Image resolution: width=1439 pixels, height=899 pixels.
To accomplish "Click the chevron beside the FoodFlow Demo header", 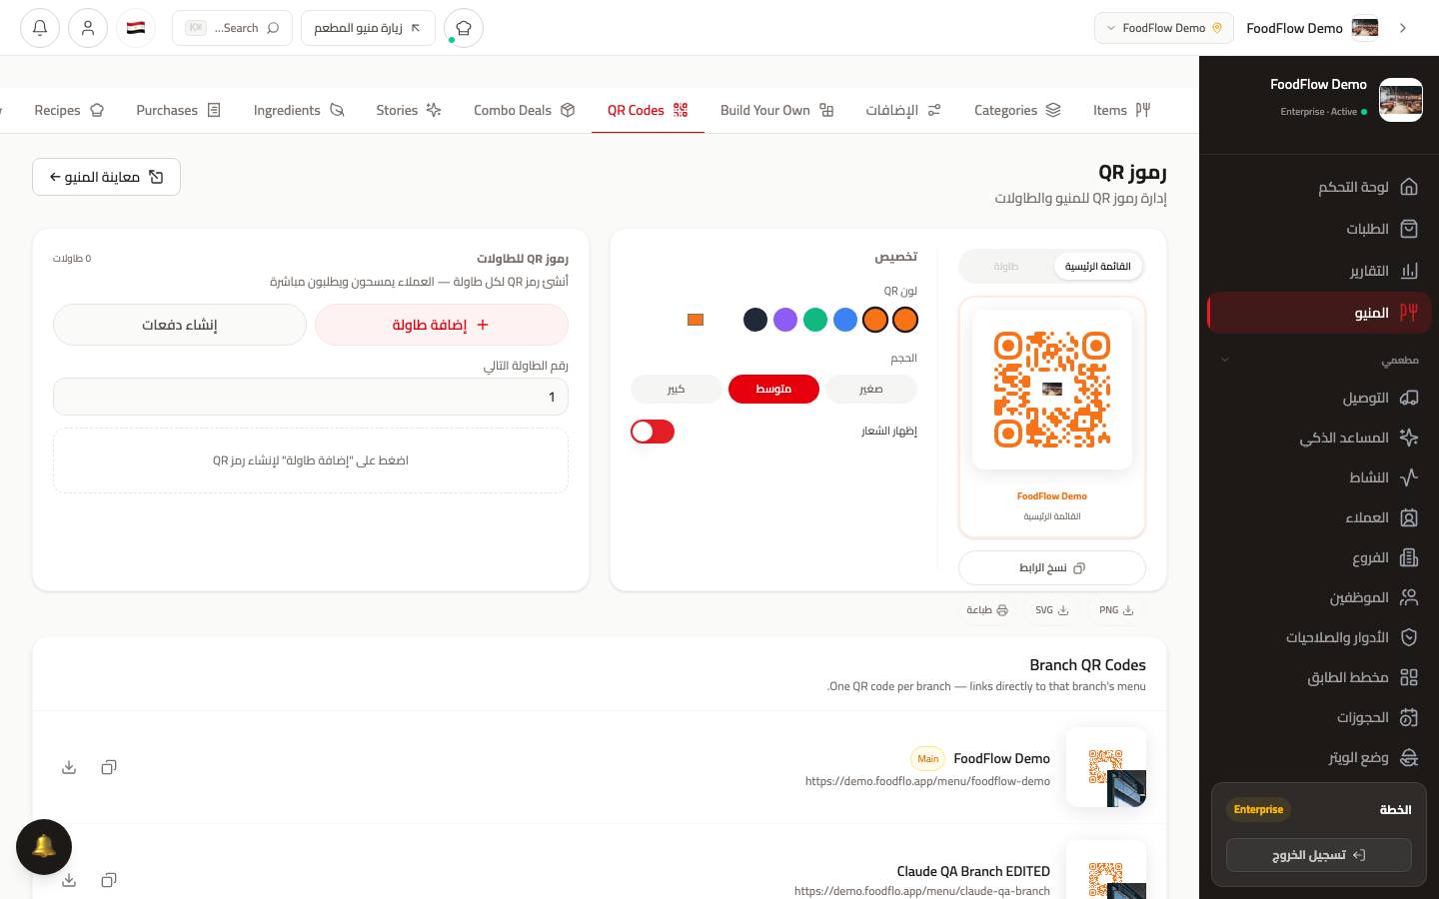I will [x=1403, y=28].
